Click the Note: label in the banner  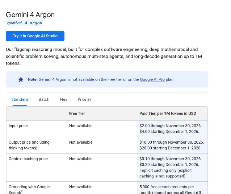coord(33,79)
